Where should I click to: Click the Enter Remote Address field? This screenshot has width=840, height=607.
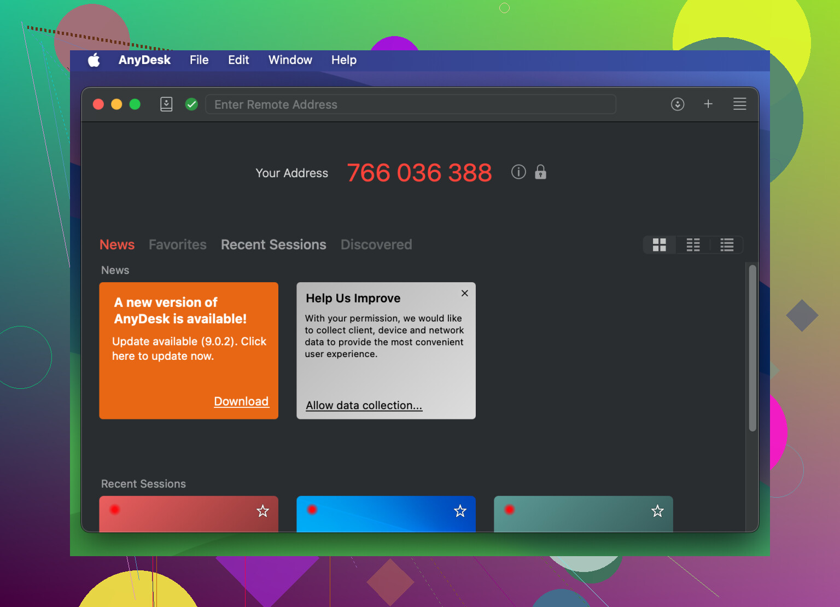[x=410, y=104]
